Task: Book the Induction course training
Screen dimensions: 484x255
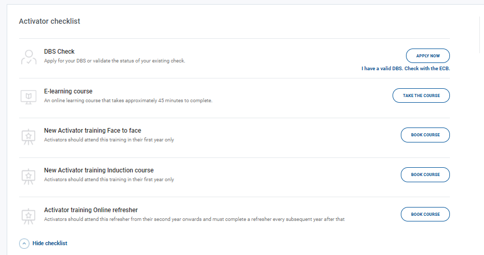Action: (x=425, y=174)
